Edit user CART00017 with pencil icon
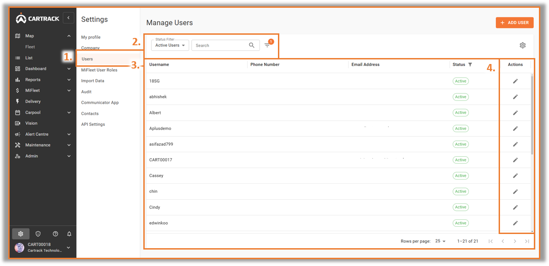The width and height of the screenshot is (549, 266). coord(516,160)
